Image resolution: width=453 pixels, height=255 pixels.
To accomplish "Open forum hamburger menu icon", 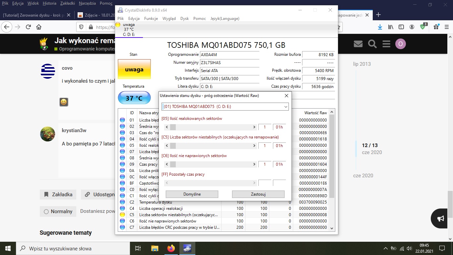I will (386, 44).
